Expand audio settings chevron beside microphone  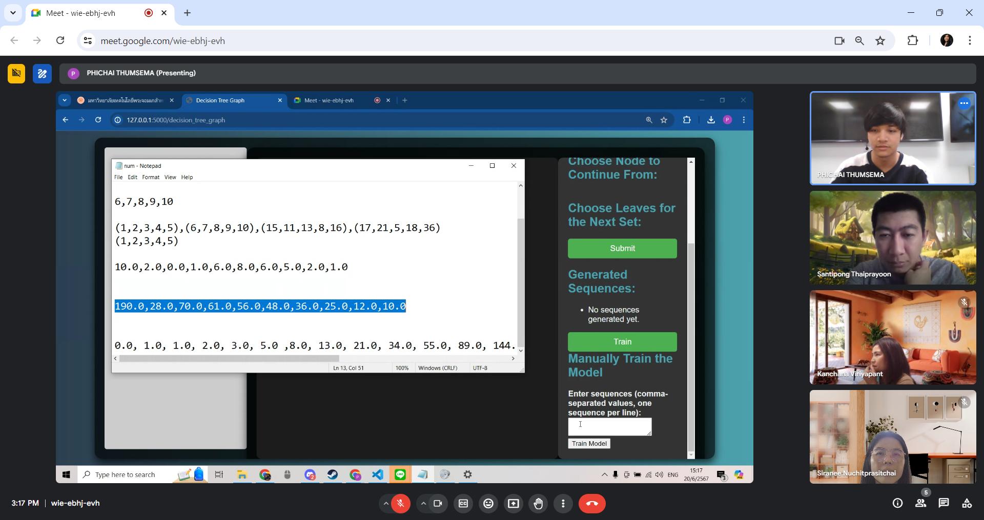385,504
